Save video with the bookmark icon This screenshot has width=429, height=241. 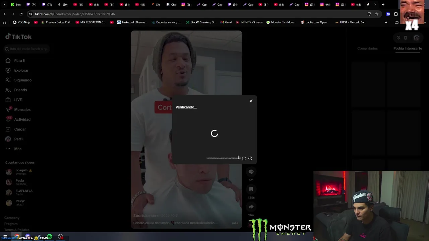pos(251,189)
